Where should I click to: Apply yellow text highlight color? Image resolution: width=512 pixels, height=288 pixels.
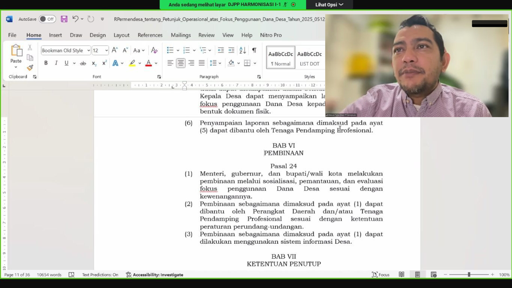[132, 63]
